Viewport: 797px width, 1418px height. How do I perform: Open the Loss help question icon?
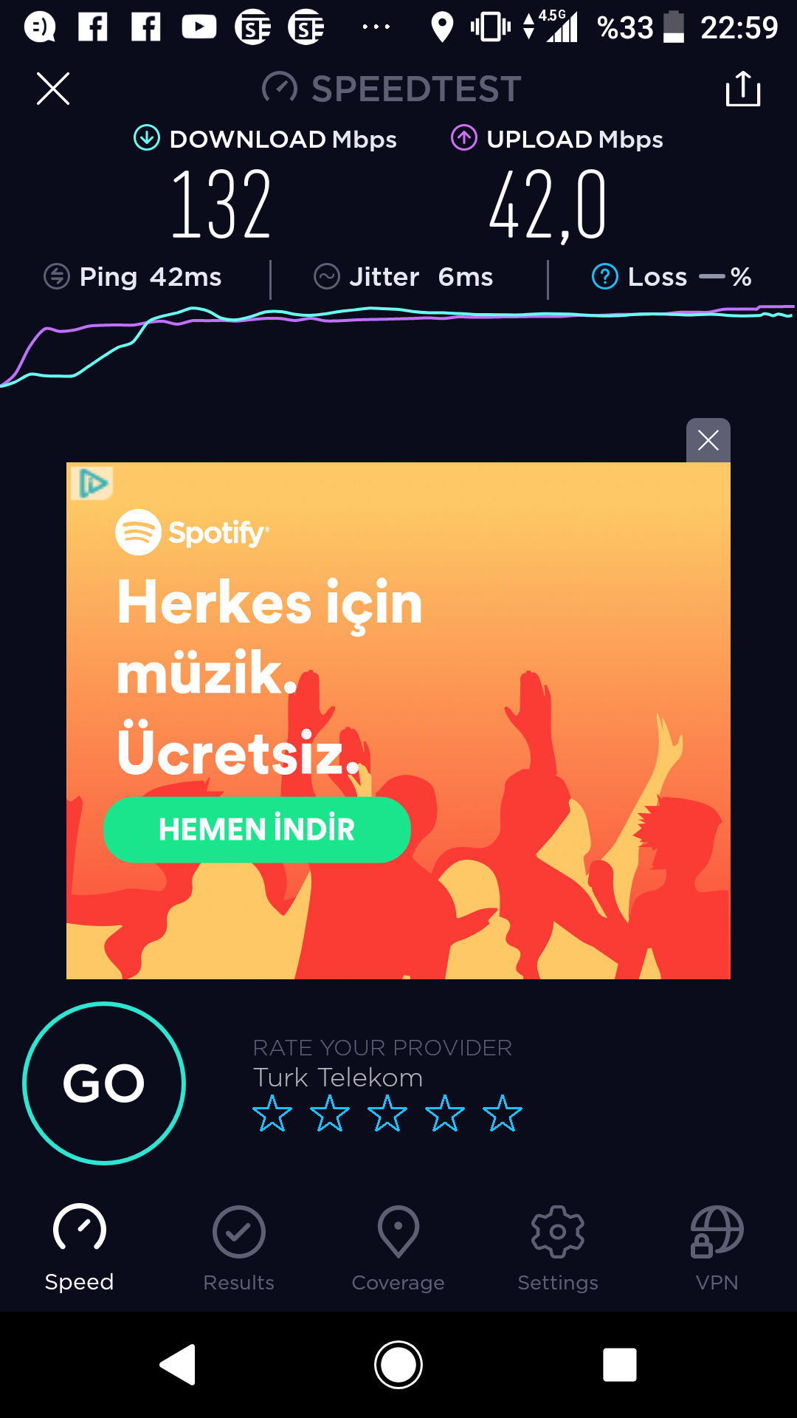(x=605, y=277)
